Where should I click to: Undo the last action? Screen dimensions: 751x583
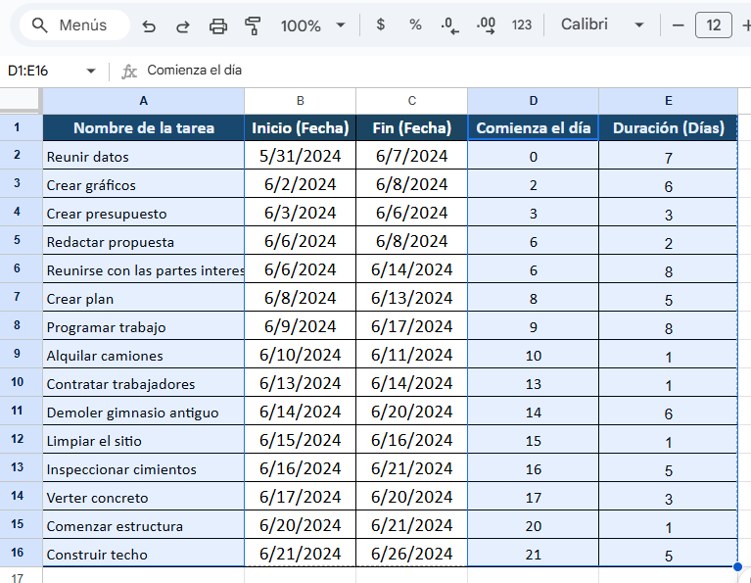point(149,25)
